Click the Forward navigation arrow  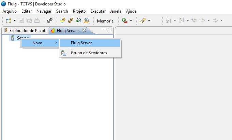[215, 20]
